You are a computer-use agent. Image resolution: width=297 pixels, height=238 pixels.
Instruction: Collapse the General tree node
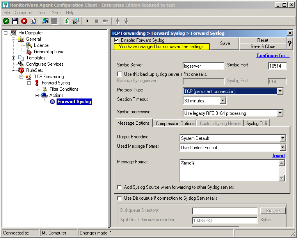tap(13, 39)
